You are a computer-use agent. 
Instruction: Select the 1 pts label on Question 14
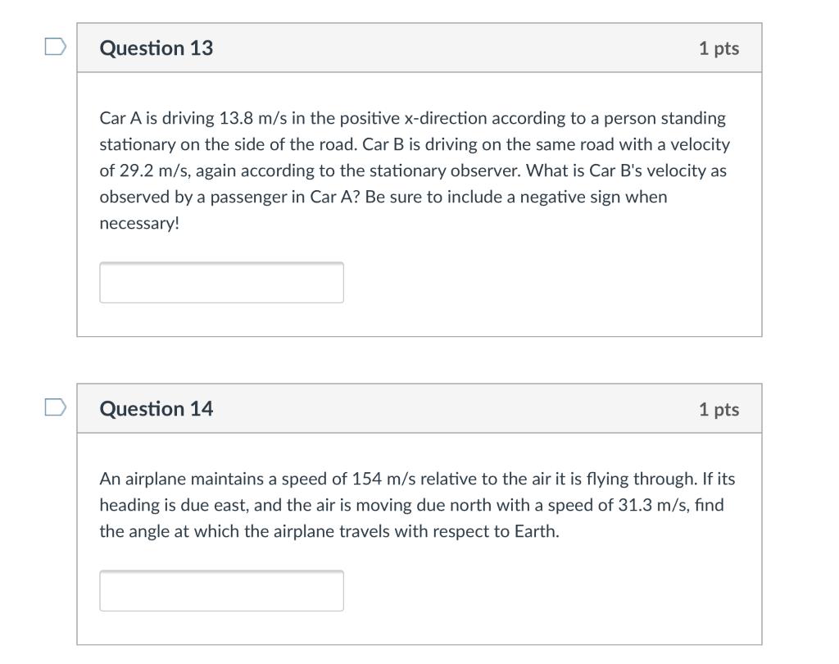tap(719, 409)
